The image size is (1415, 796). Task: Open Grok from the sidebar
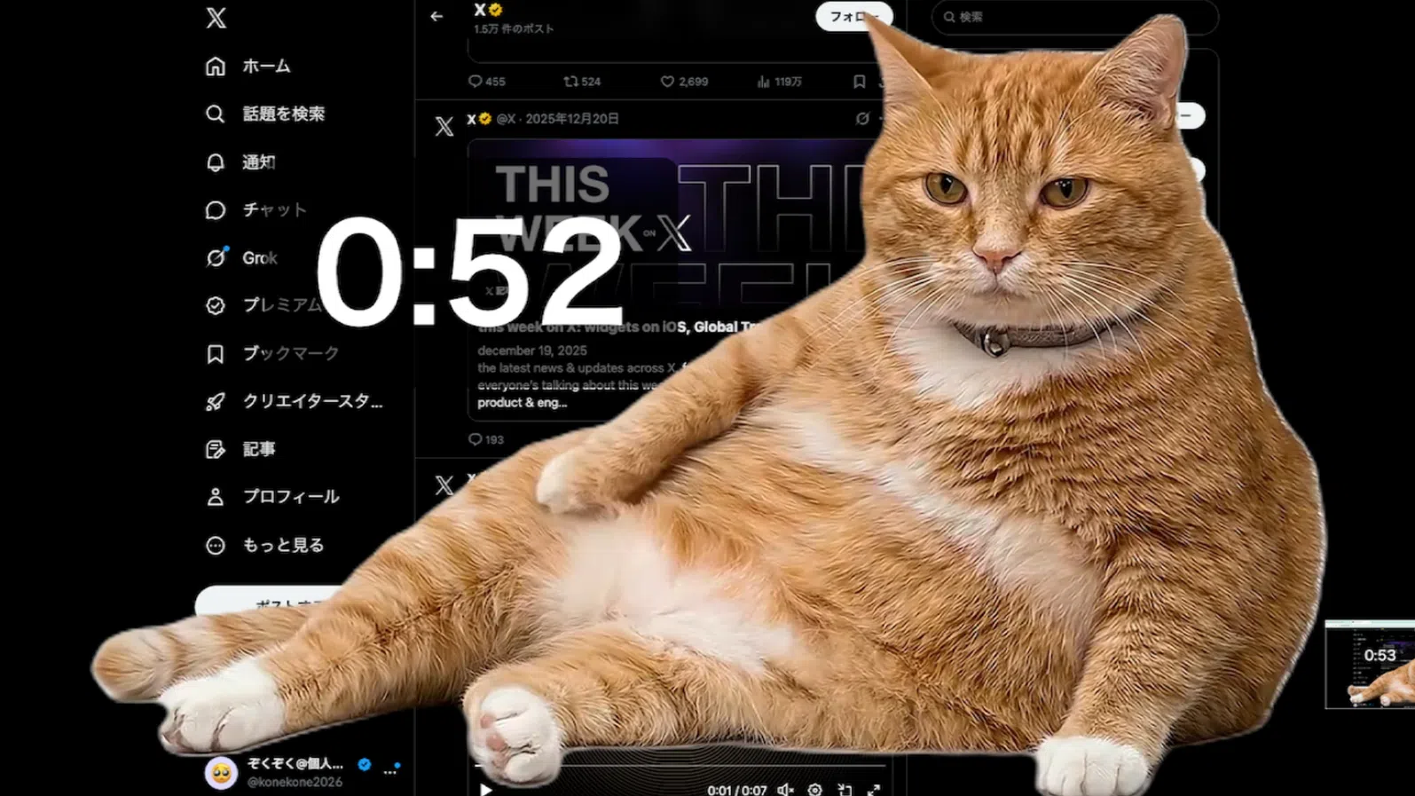tap(242, 258)
